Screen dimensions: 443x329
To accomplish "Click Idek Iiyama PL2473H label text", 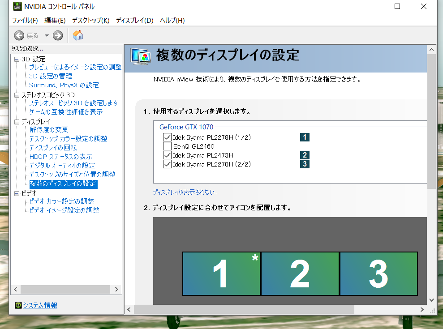I will [x=203, y=155].
